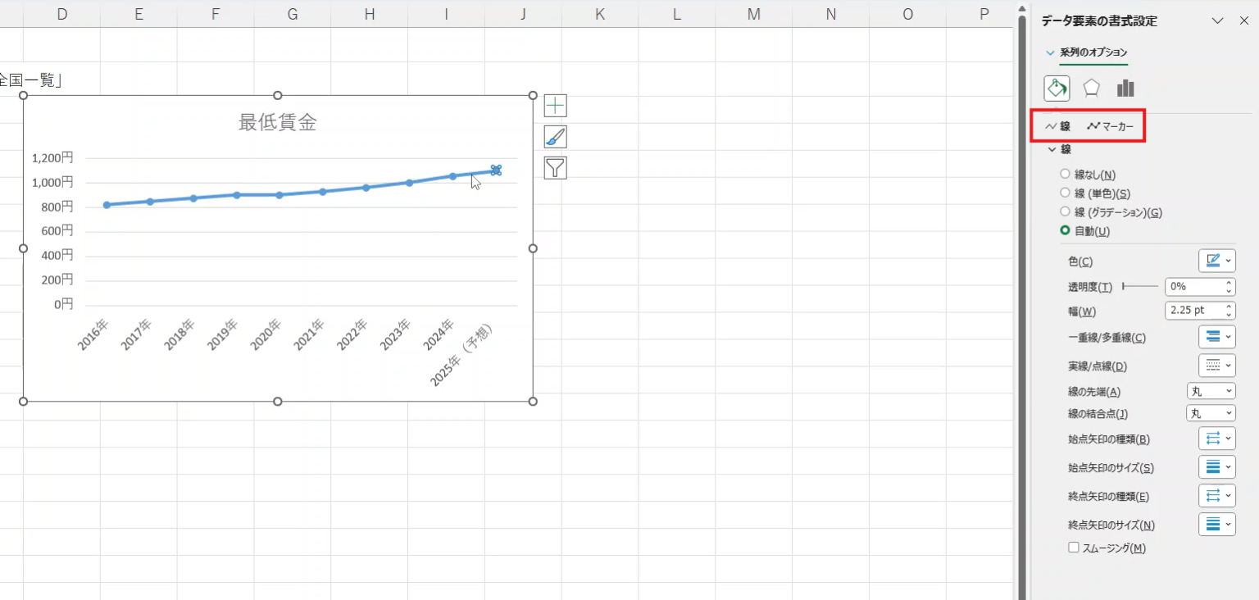Collapse the 線 section header

pyautogui.click(x=1060, y=149)
